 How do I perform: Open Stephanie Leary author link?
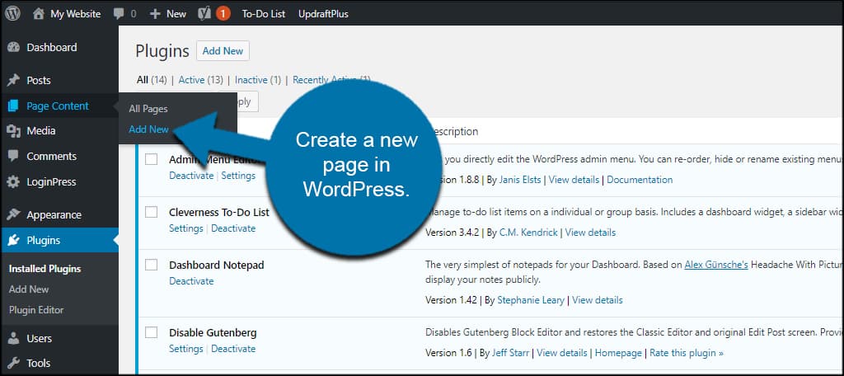pos(531,300)
